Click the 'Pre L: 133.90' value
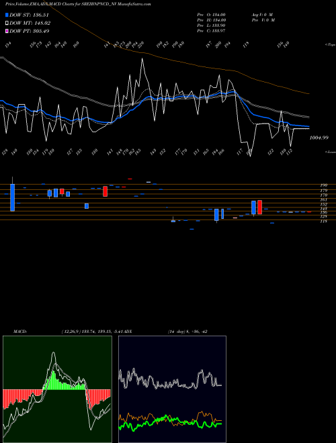The height and width of the screenshot is (443, 336). [x=211, y=25]
